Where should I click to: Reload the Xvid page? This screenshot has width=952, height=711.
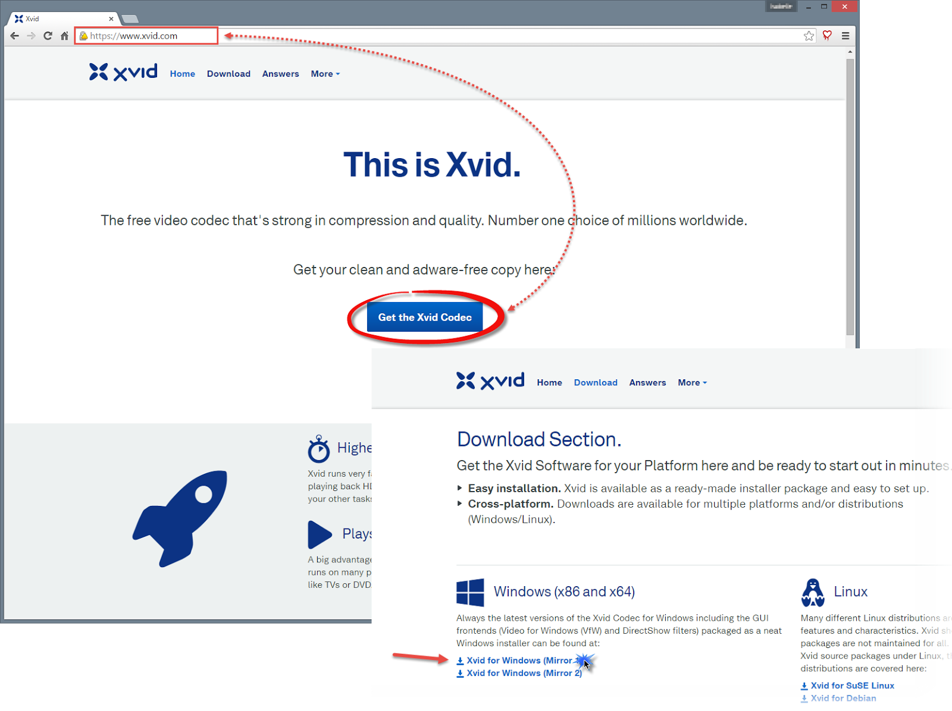point(48,36)
